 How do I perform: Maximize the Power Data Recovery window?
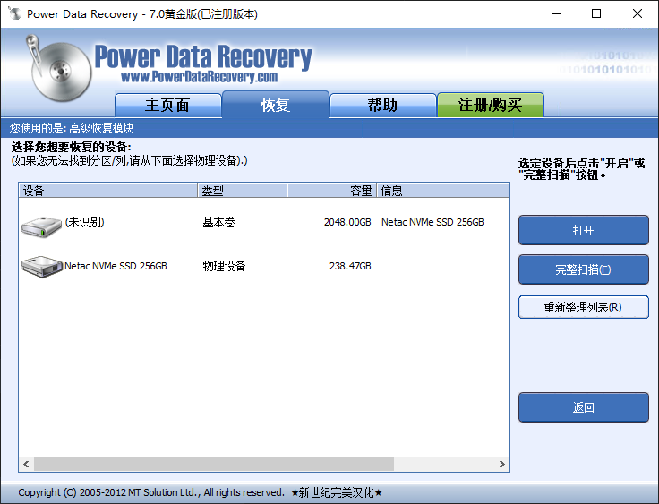point(596,13)
